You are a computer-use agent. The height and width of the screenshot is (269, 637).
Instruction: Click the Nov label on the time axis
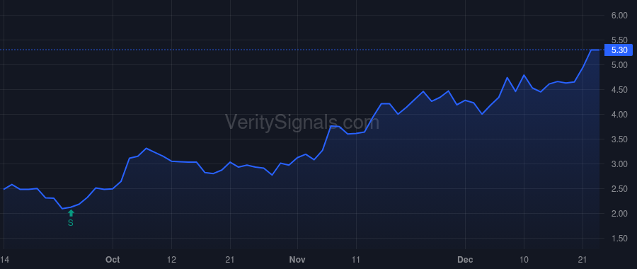pyautogui.click(x=297, y=259)
